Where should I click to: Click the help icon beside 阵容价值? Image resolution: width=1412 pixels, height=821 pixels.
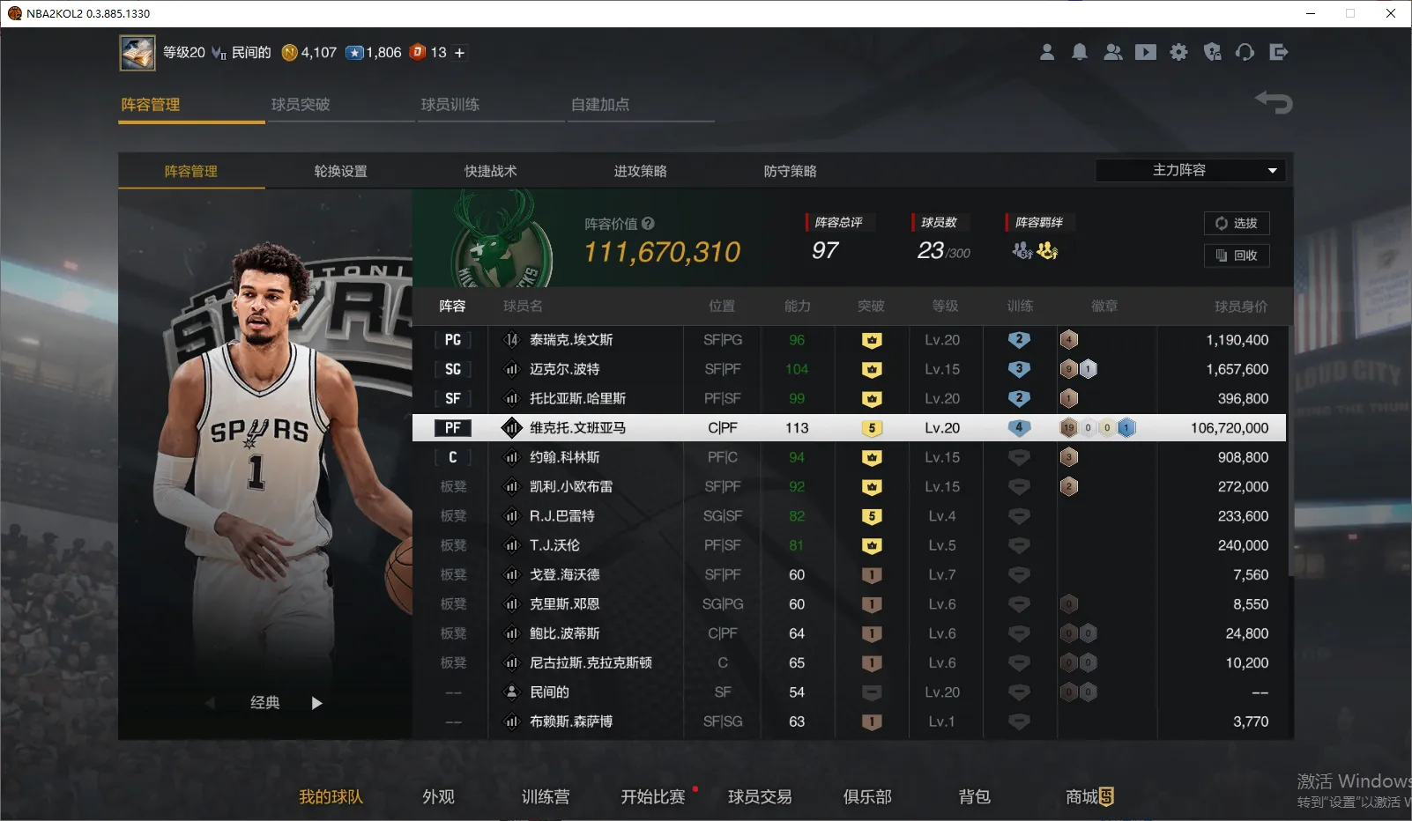(649, 224)
